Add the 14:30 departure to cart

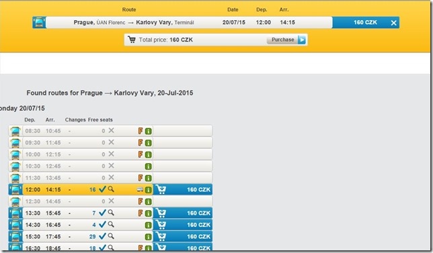click(183, 225)
